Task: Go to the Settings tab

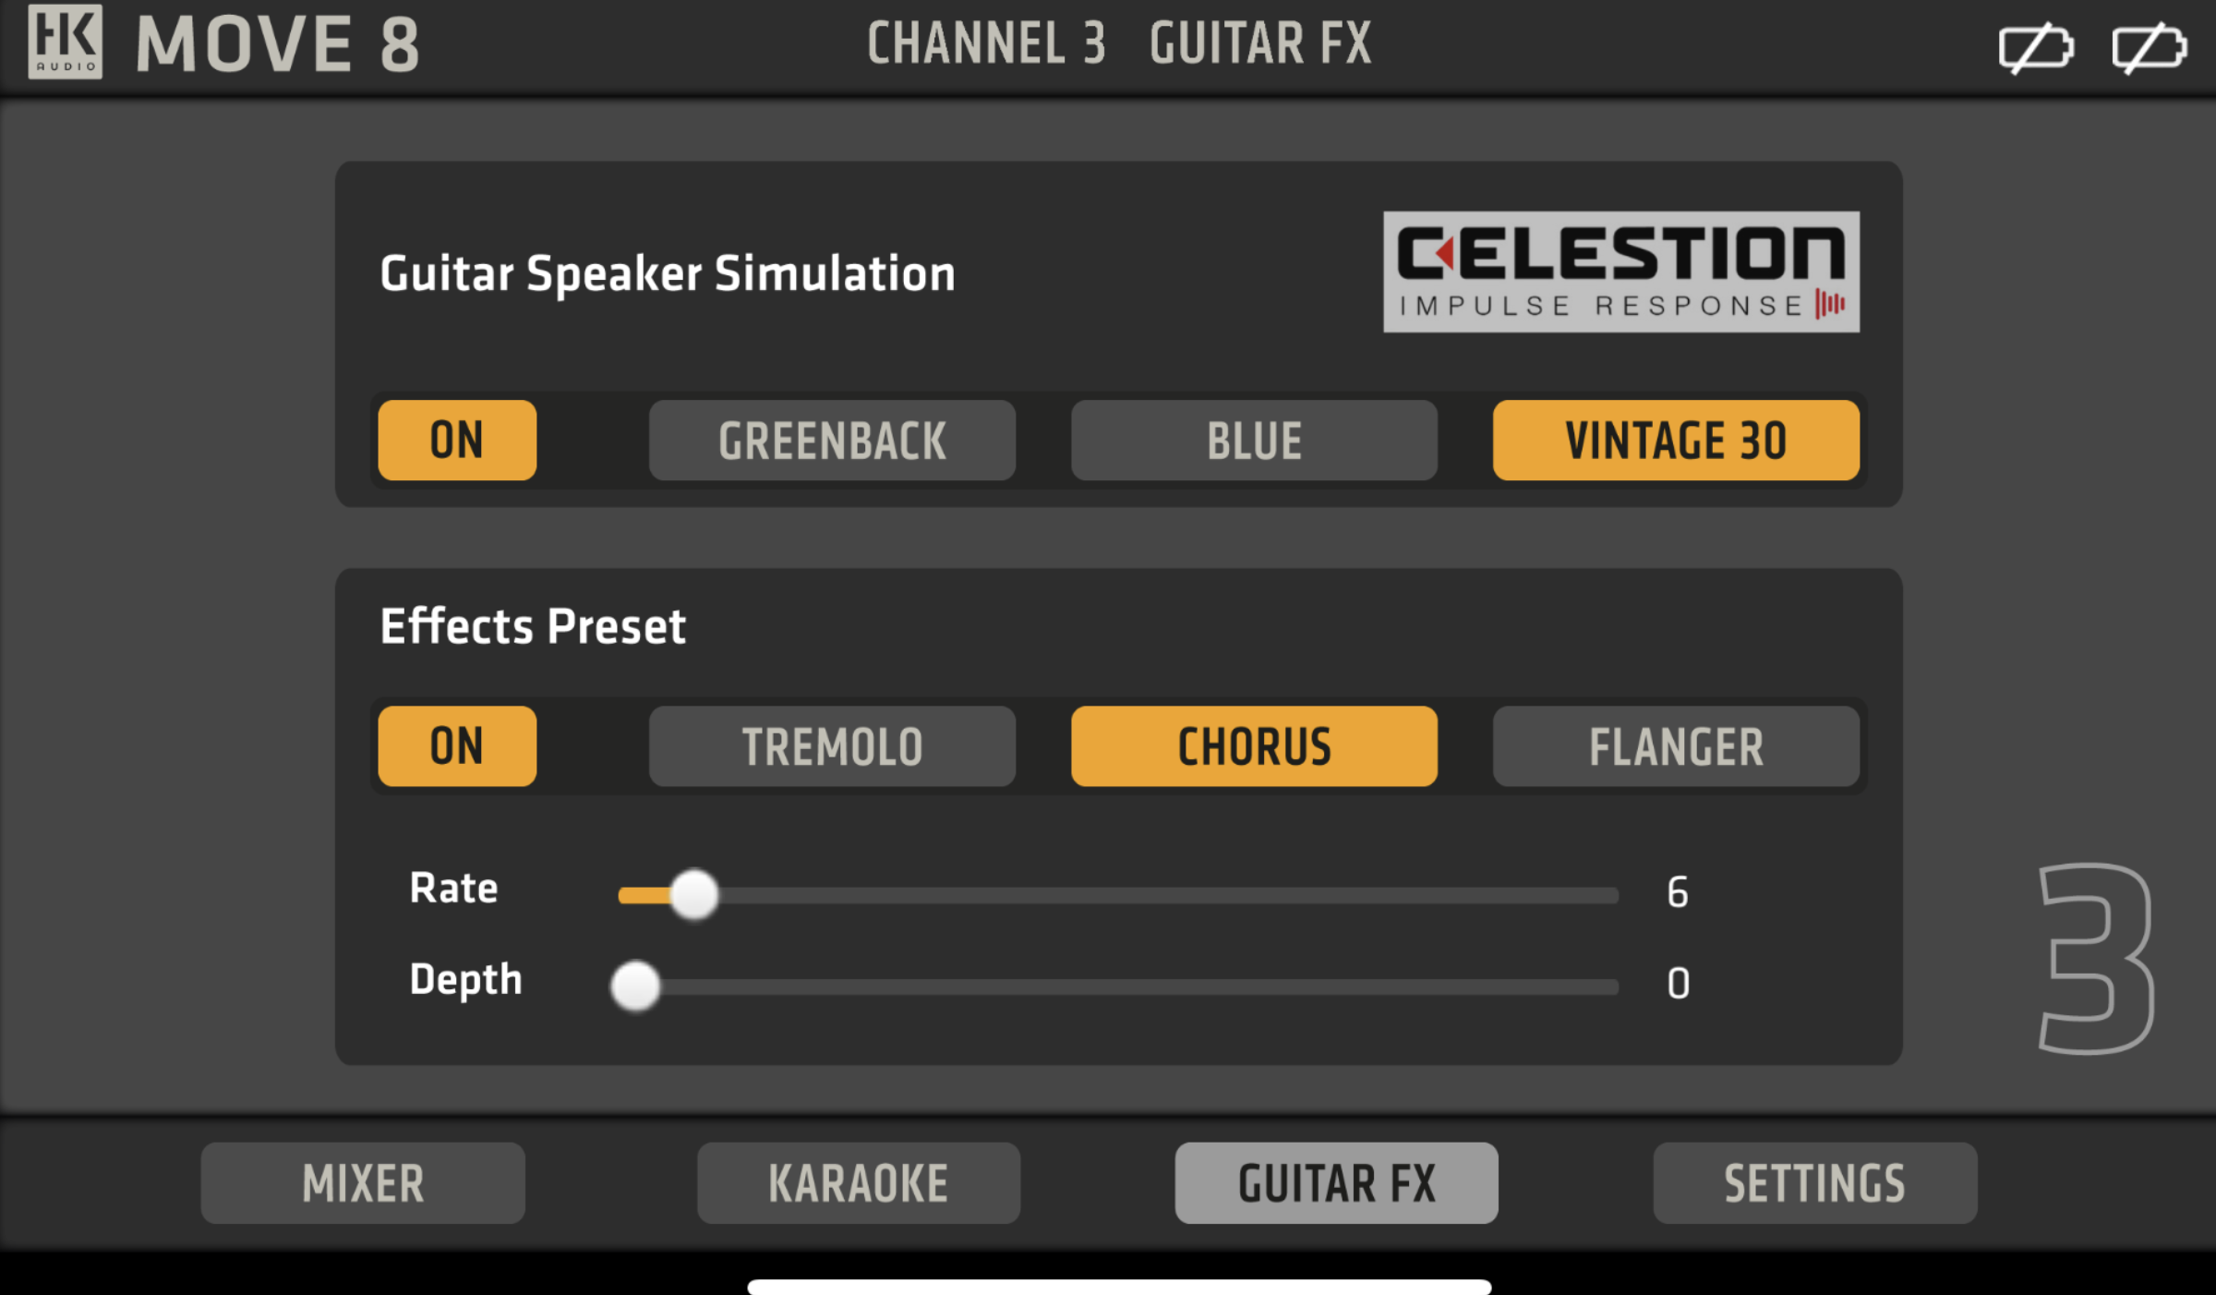Action: pos(1814,1183)
